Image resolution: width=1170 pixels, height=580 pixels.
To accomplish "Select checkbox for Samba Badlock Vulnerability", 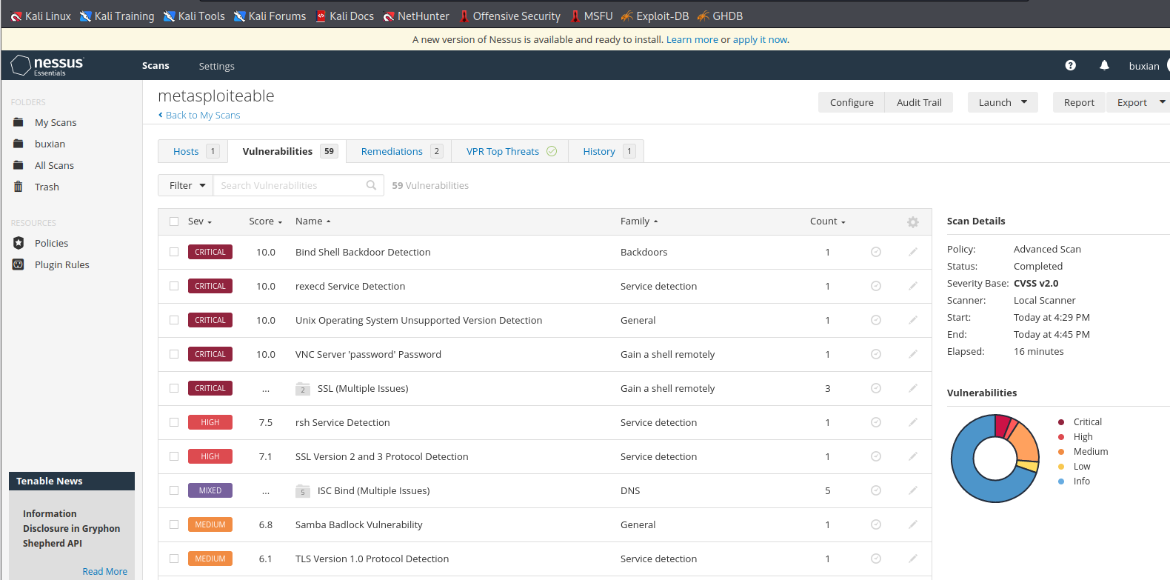I will click(174, 524).
